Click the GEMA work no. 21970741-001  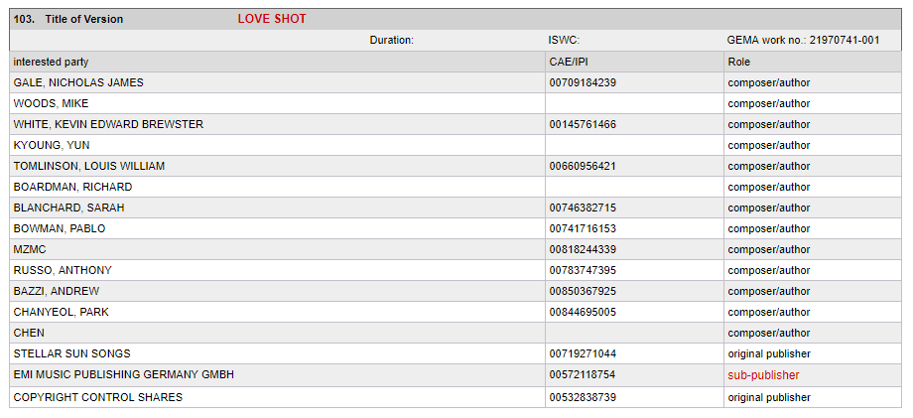click(x=803, y=40)
